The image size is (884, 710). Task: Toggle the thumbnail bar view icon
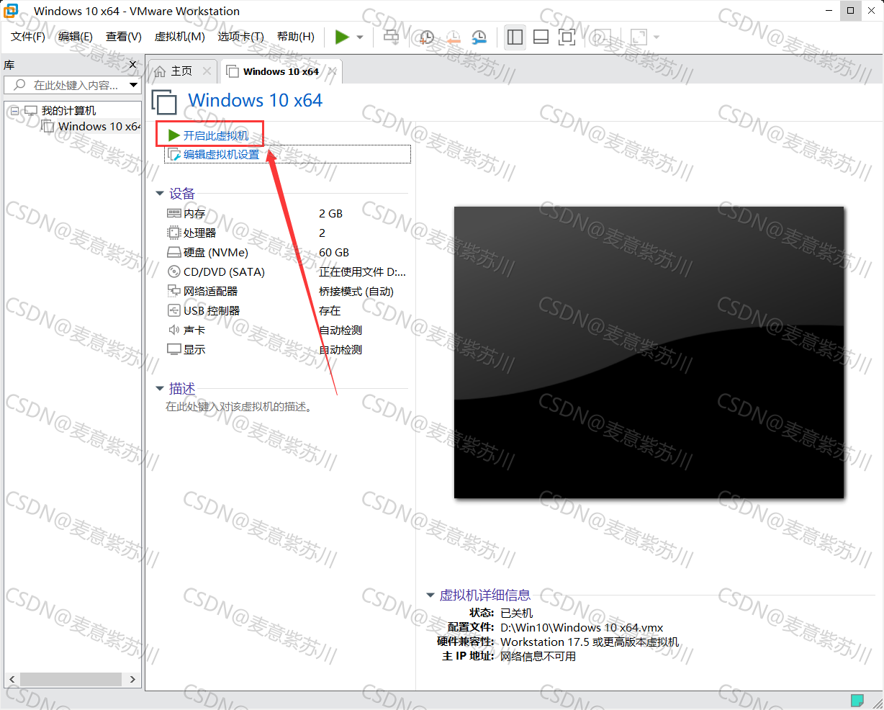tap(541, 37)
